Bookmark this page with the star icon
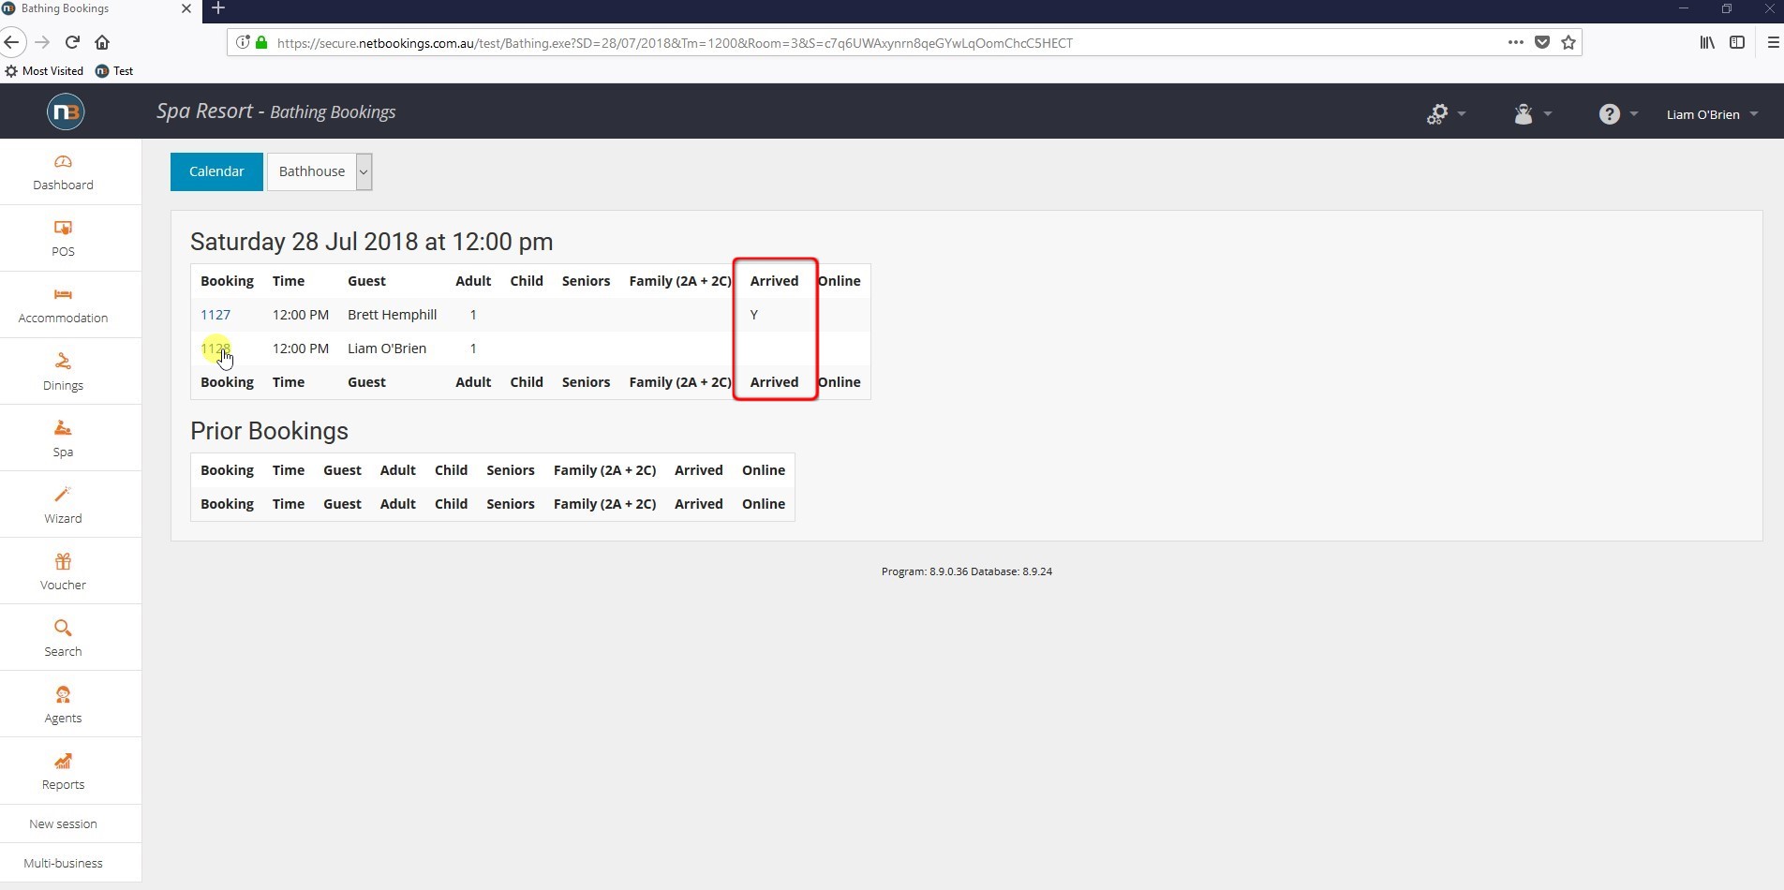This screenshot has width=1784, height=890. pos(1568,42)
